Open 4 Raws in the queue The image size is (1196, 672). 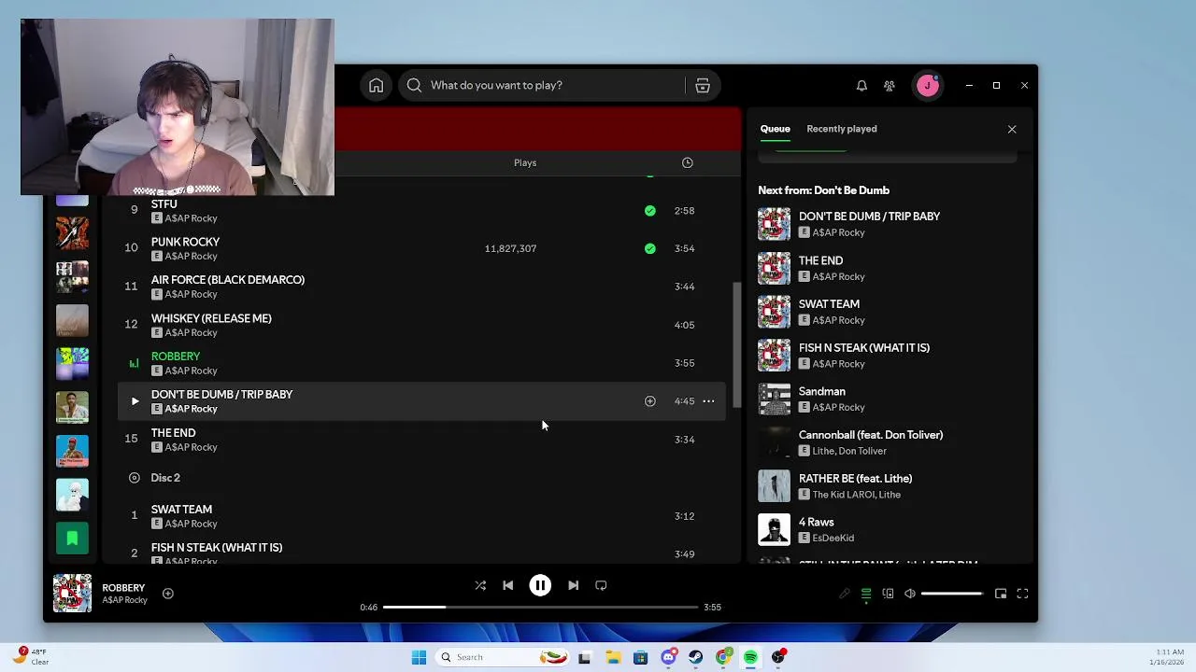click(x=888, y=530)
